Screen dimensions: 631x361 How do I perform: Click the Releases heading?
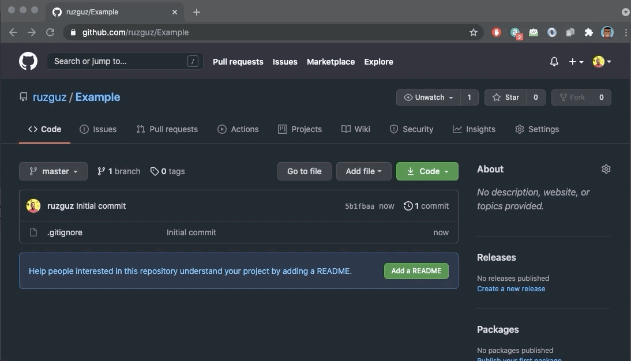(x=496, y=257)
